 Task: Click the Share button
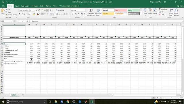pyautogui.click(x=180, y=6)
